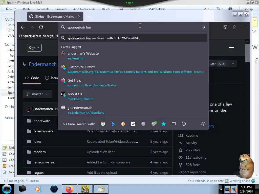This screenshot has height=194, width=259.
Task: Search this time with DuckDuckGo
Action: [x=123, y=124]
